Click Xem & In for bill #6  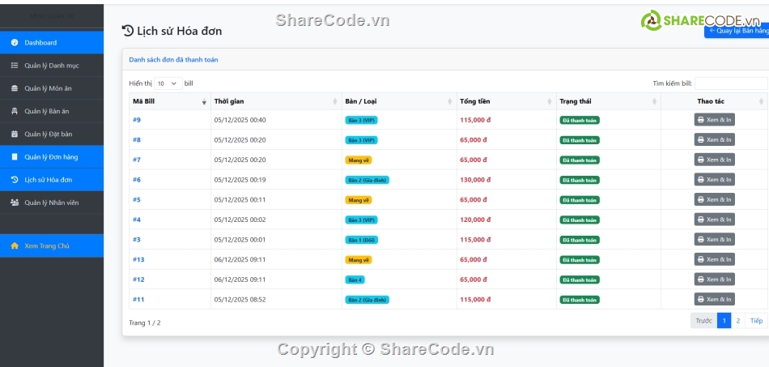click(x=714, y=180)
